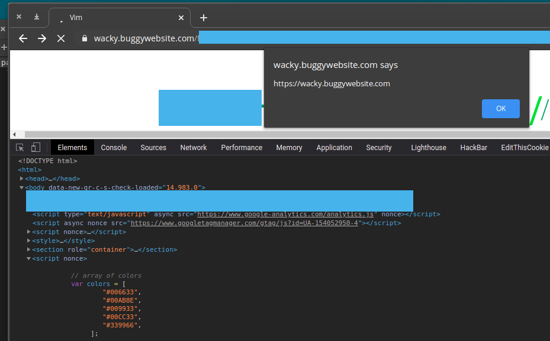
Task: Open the Security tab
Action: [378, 147]
